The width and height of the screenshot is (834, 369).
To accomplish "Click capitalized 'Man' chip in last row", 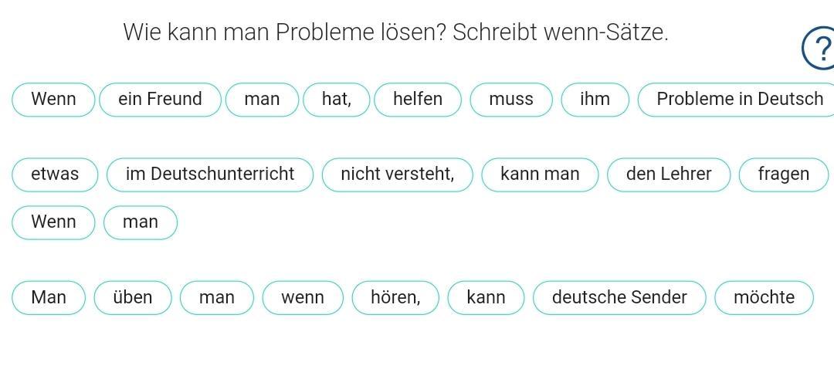I will tap(49, 298).
